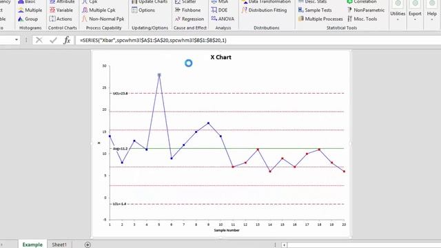Open Sample Tests tool
Viewport: 441px width, 248px height.
315,10
